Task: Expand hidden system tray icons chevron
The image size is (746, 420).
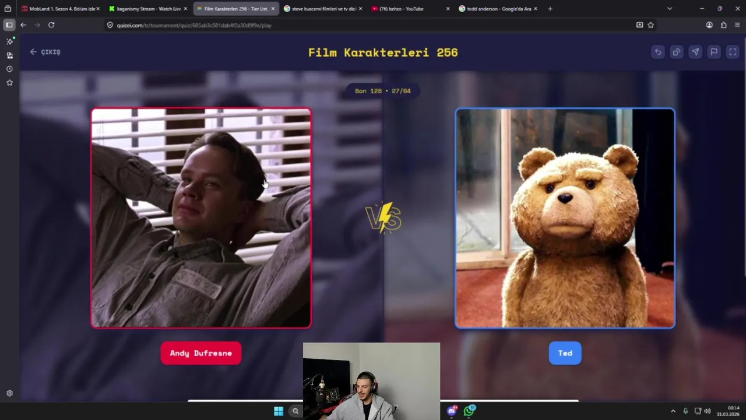Action: [x=673, y=411]
